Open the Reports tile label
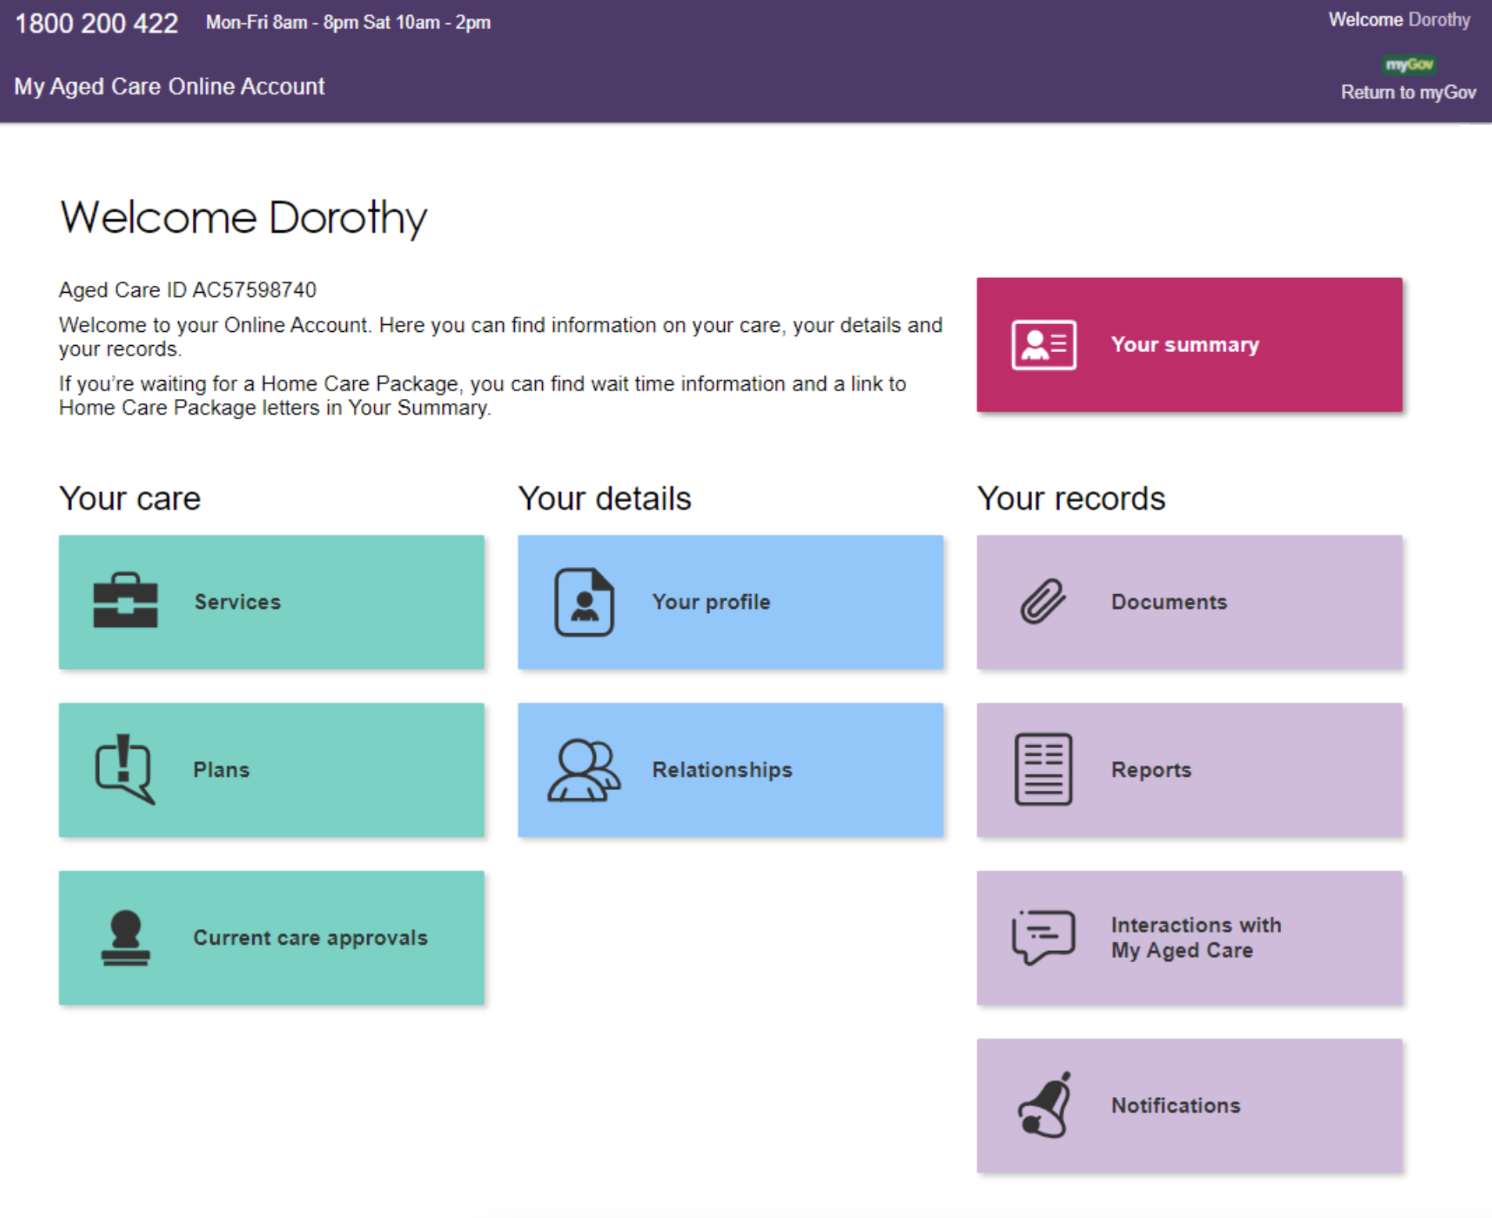The height and width of the screenshot is (1218, 1492). pos(1151,770)
